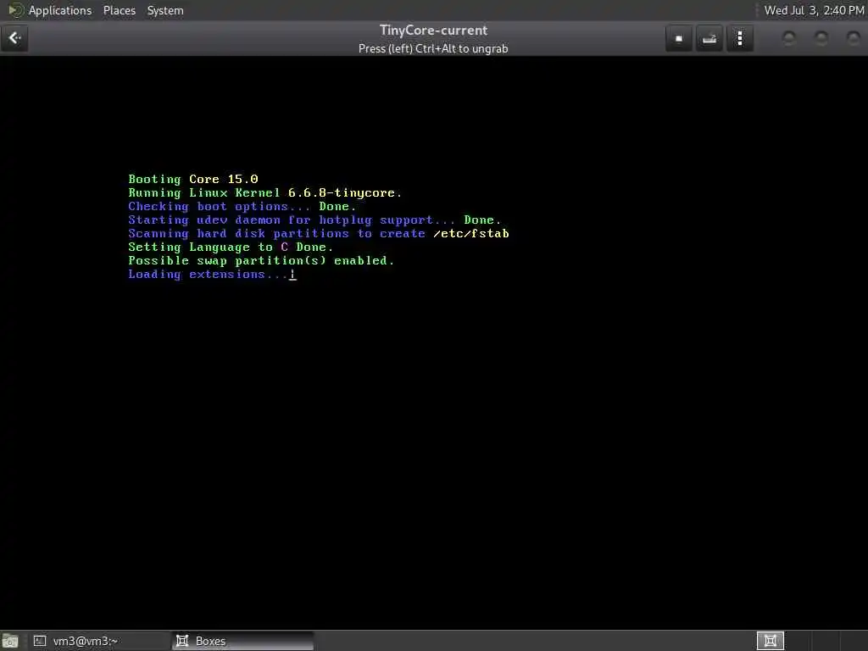Open the Places menu

coord(119,10)
